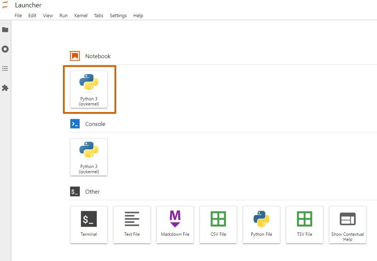Image resolution: width=377 pixels, height=261 pixels.
Task: Create a new TSV File
Action: tap(305, 225)
